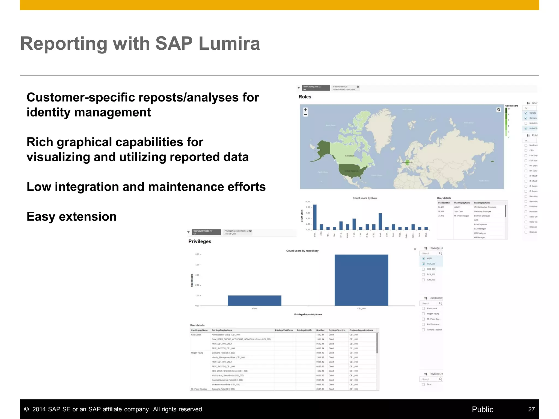Click the PrivilegeRepository search magnifier icon

441,253
